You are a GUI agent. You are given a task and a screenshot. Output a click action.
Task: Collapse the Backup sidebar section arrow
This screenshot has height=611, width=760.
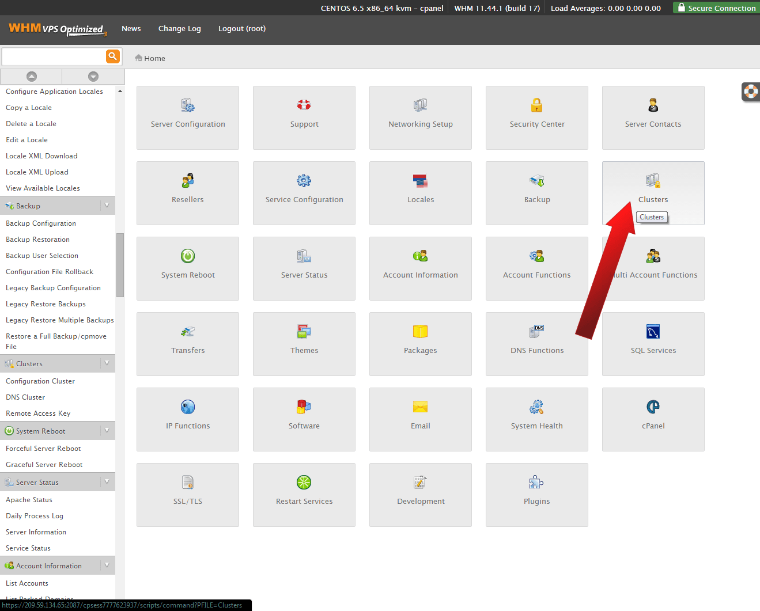pos(107,205)
